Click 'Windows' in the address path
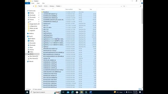 point(52,6)
